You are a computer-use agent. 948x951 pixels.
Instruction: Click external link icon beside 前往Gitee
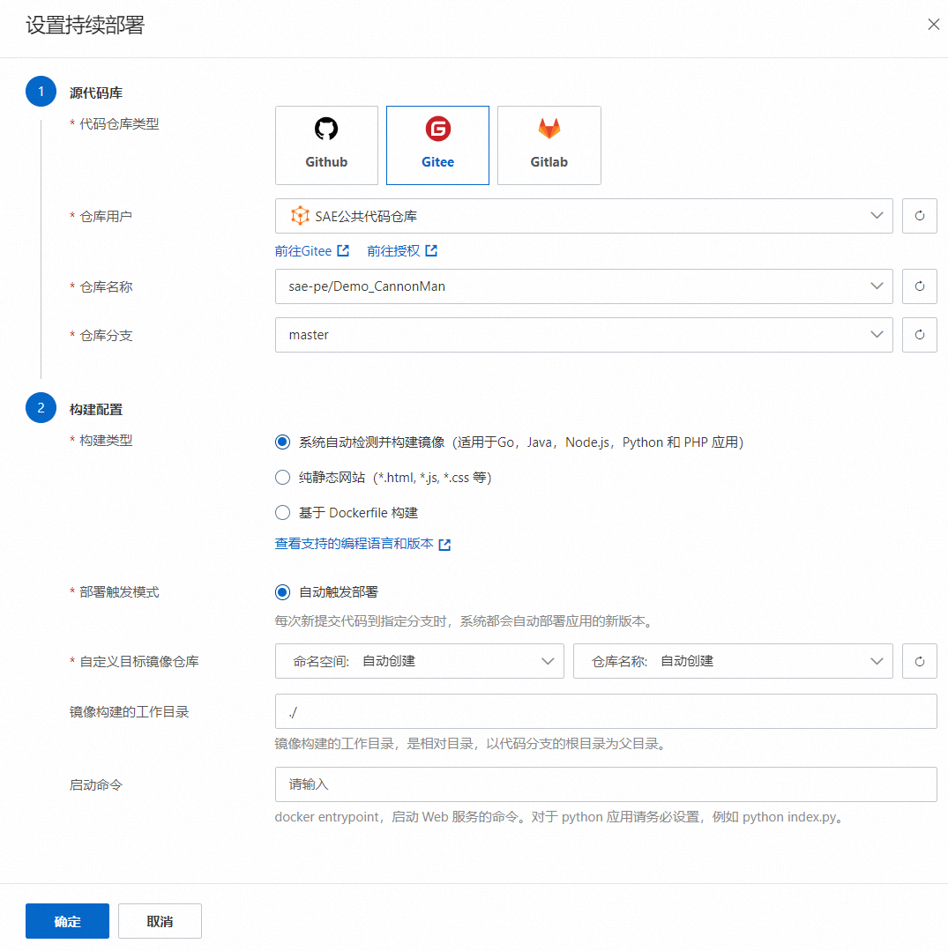(343, 250)
